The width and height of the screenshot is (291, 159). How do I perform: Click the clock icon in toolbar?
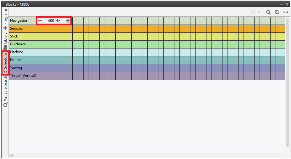253,12
